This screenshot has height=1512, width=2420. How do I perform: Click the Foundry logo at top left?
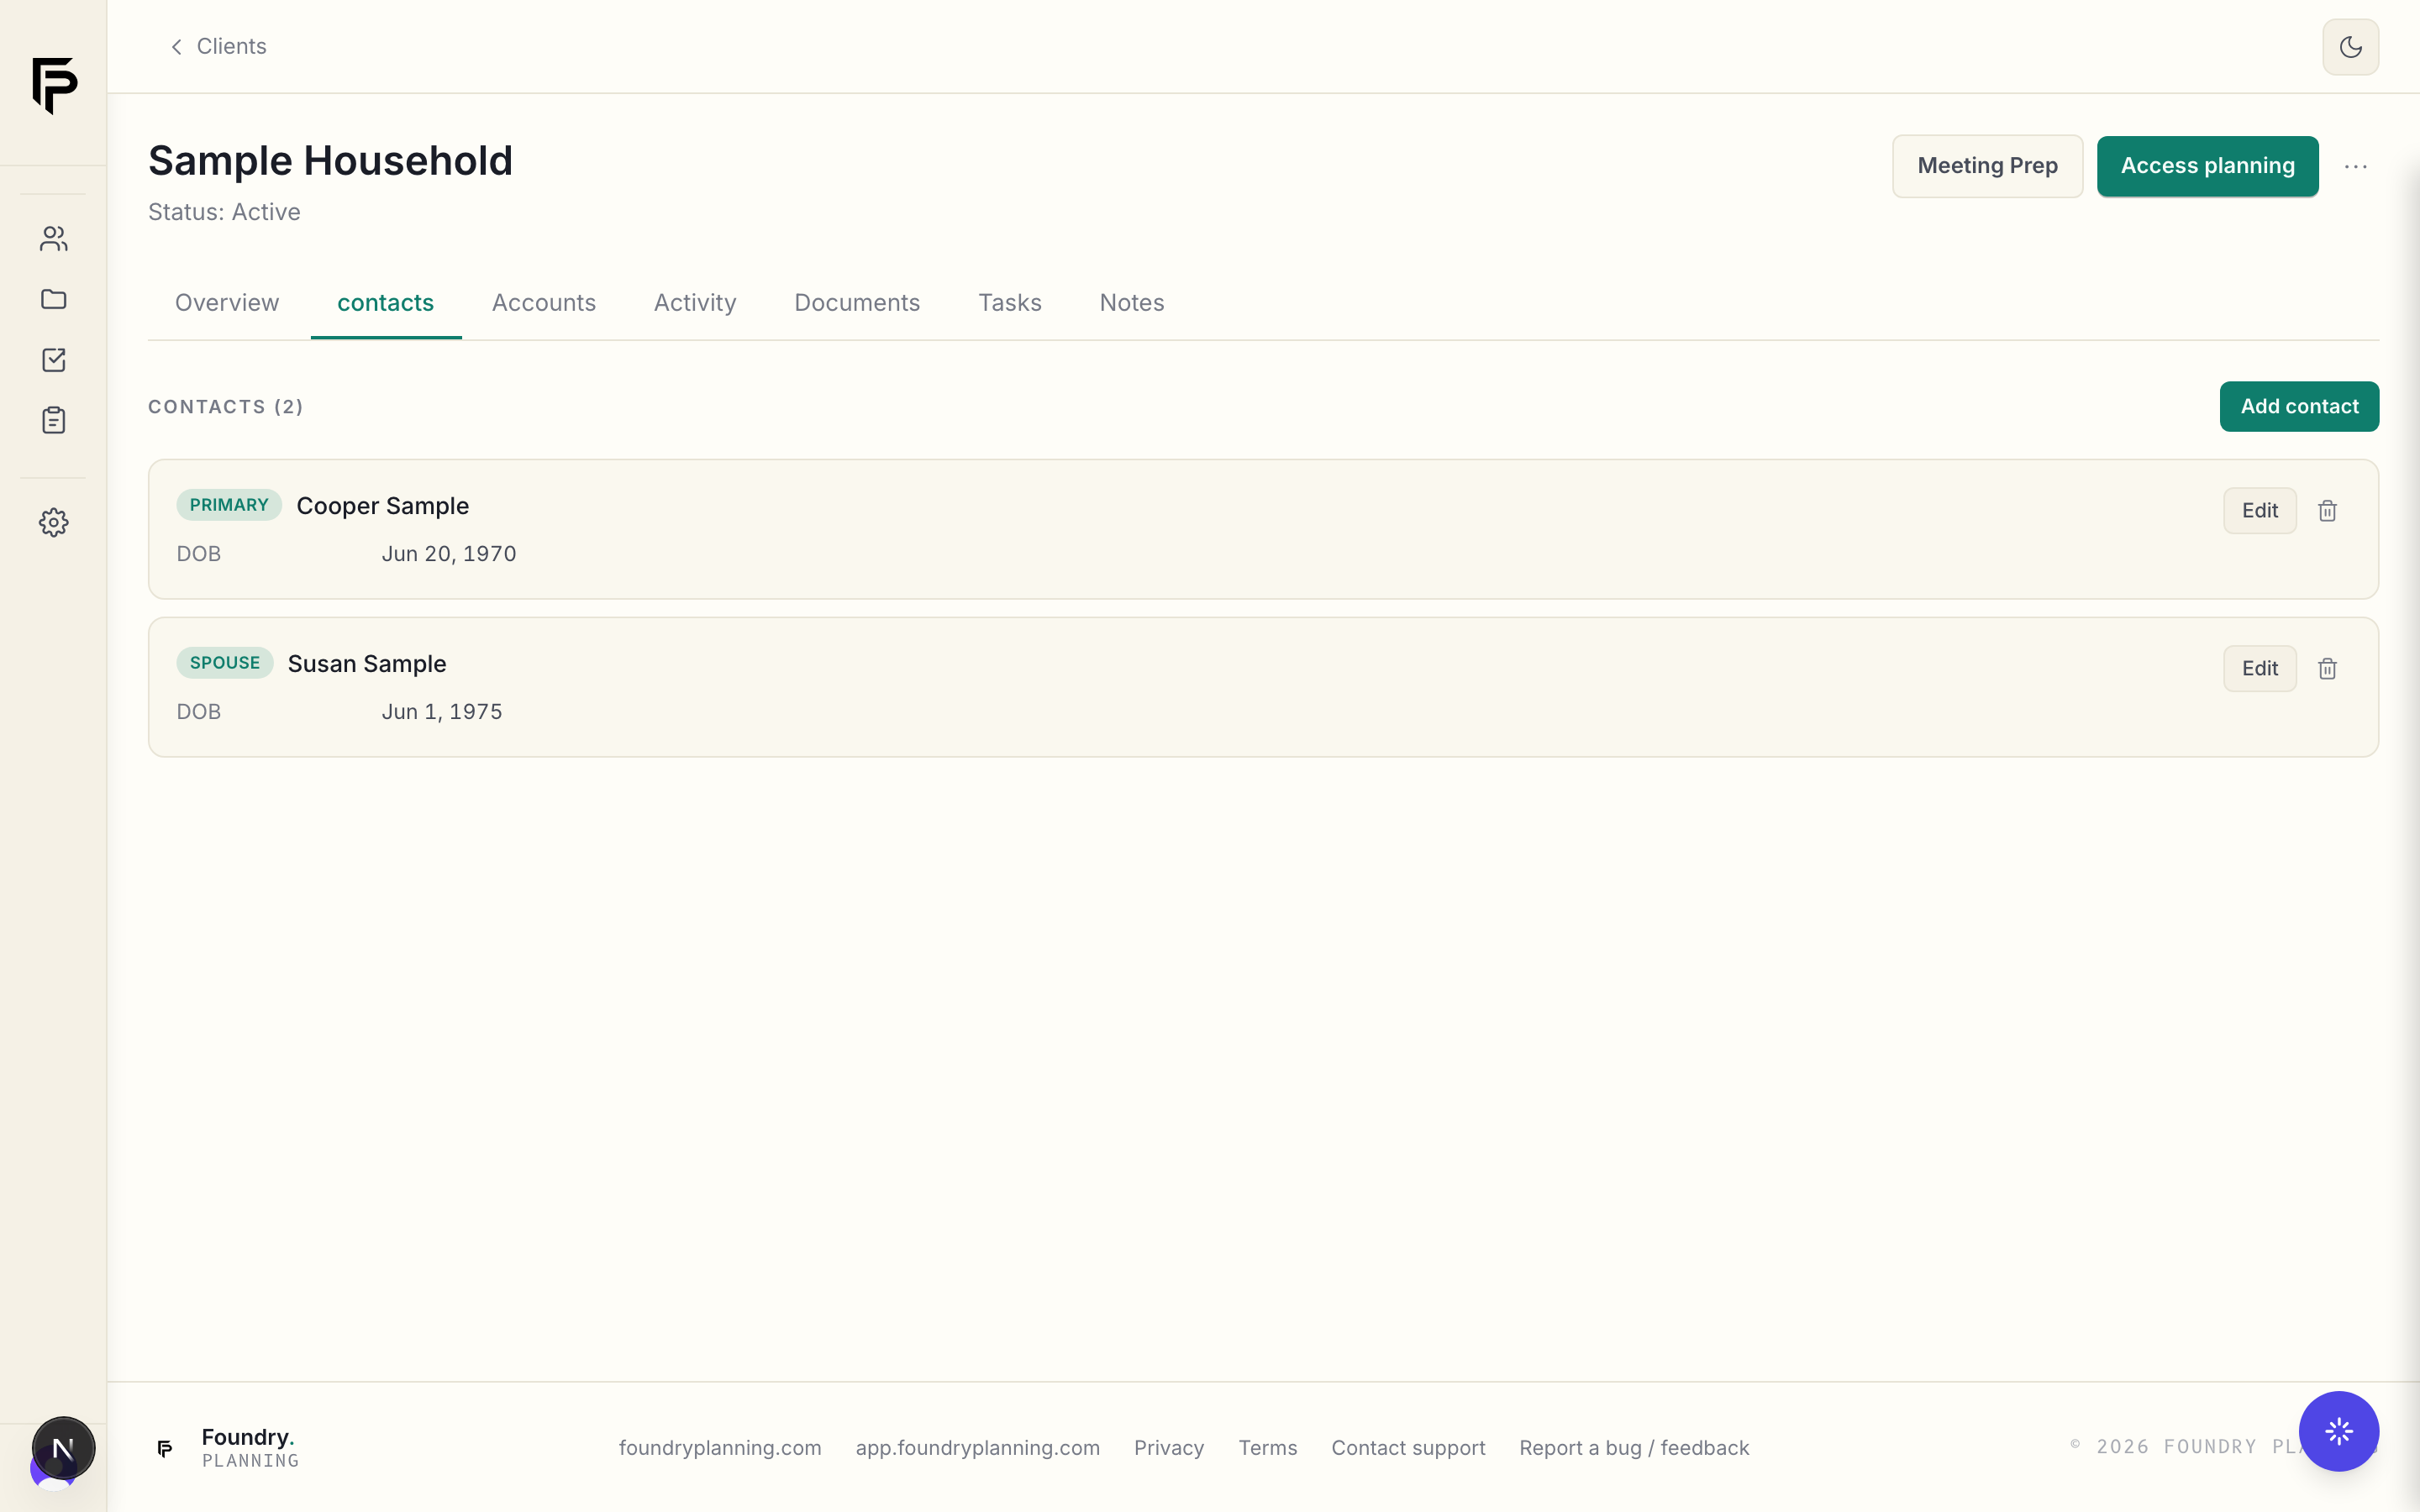click(54, 86)
